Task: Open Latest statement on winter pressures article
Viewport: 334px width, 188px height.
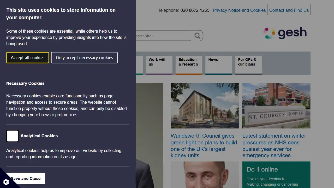Action: point(274,146)
